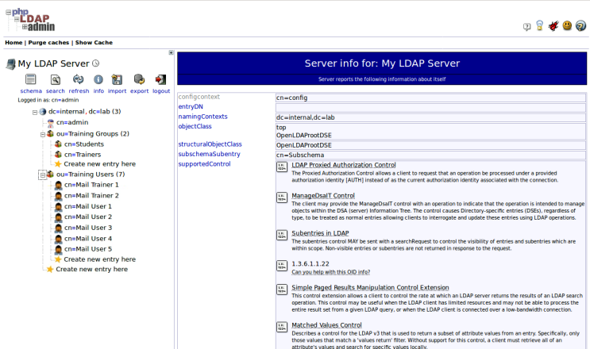Go to Home

coord(13,43)
